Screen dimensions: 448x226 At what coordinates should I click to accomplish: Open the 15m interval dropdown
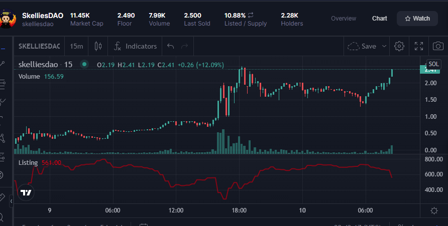(76, 46)
